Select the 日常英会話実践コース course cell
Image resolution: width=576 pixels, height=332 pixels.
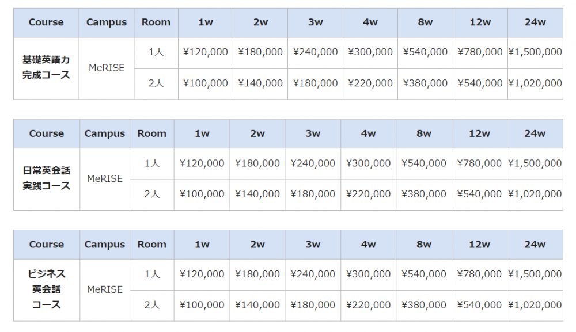coord(46,179)
